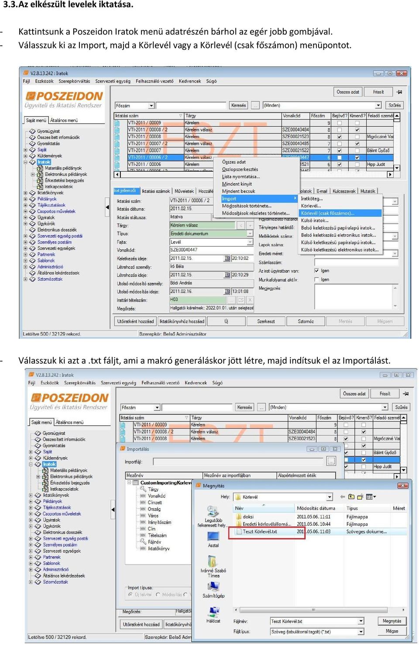Uncheck Igen for Az irat ügyiratban van

(317, 271)
